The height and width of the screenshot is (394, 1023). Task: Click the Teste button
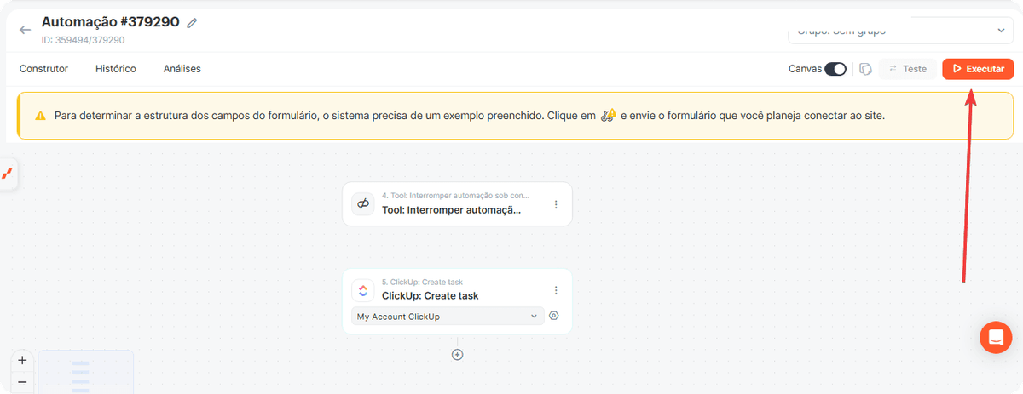[x=907, y=69]
